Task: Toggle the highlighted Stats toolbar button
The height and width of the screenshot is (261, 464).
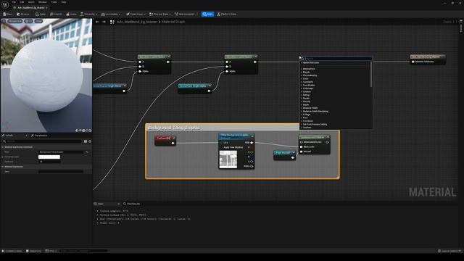Action: point(208,14)
